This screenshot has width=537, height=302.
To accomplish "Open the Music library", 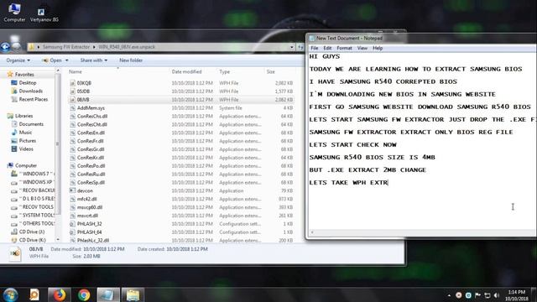I will pyautogui.click(x=25, y=133).
